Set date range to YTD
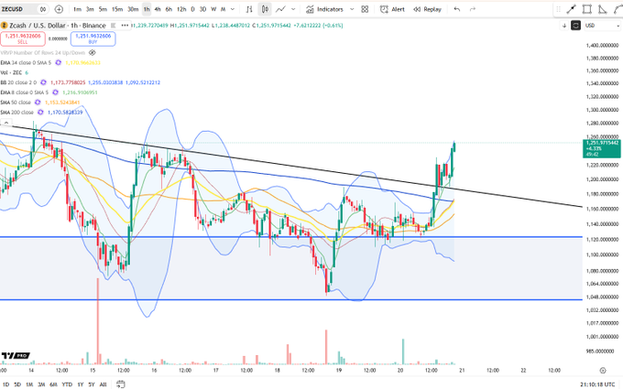This screenshot has height=389, width=623. [67, 384]
